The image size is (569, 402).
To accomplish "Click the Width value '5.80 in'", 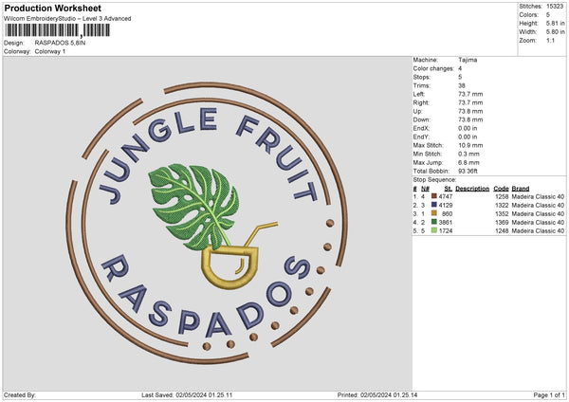I will [555, 32].
